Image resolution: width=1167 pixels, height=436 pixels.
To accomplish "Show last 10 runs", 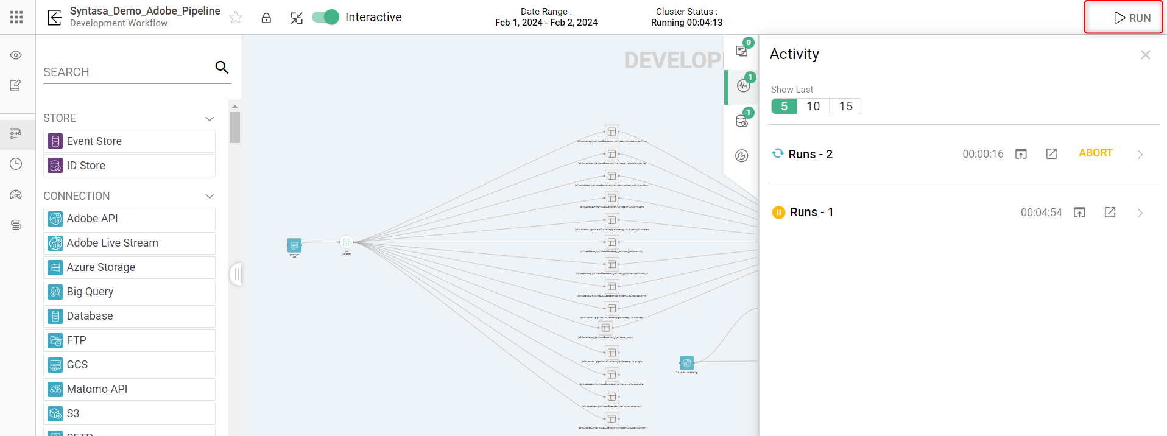I will (813, 107).
